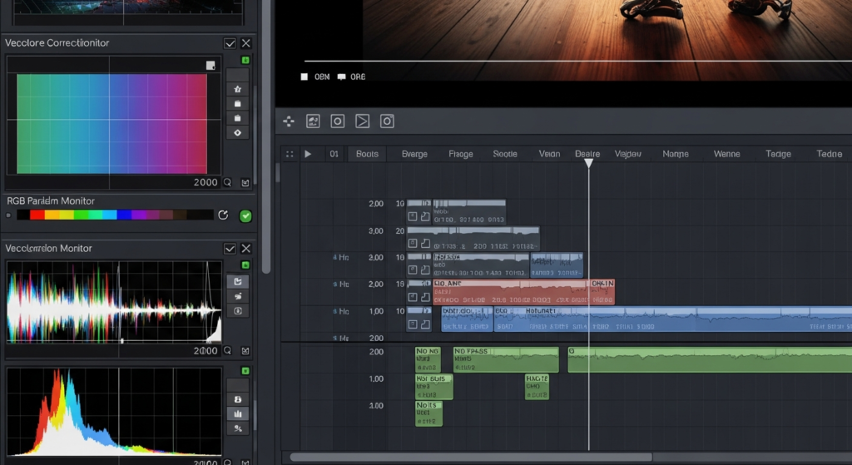852x465 pixels.
Task: Toggle the green check for RGB Parade Monitor
Action: (x=245, y=216)
